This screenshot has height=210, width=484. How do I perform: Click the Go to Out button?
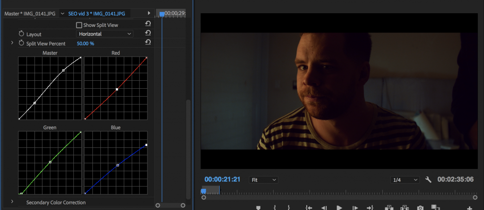(370, 208)
